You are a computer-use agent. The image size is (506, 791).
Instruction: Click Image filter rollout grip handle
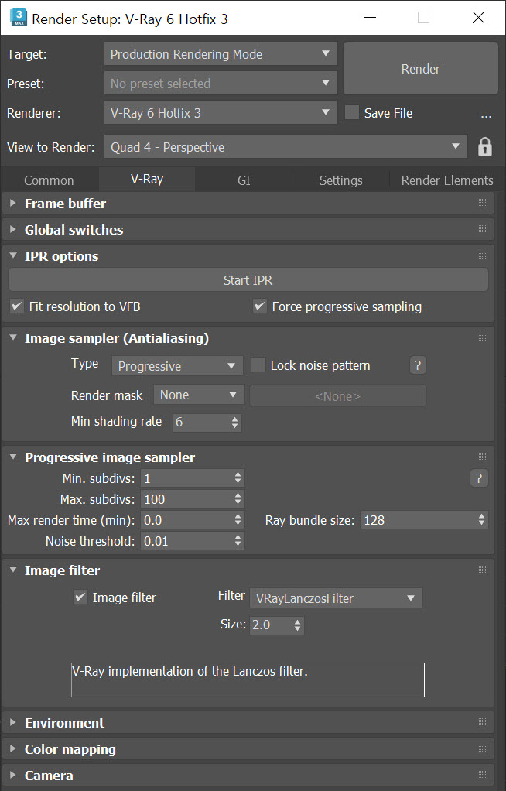482,570
